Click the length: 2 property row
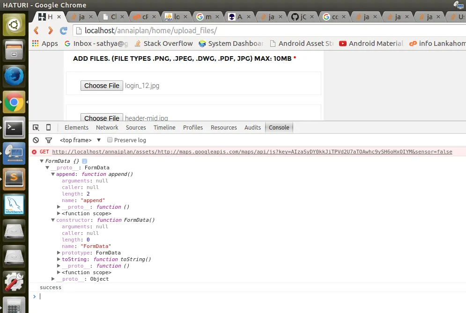466x313 pixels. click(75, 194)
